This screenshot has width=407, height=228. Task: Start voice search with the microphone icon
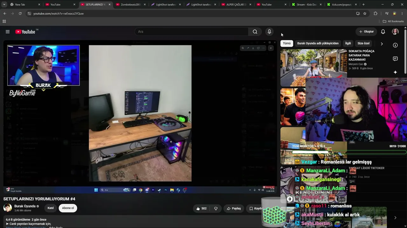pyautogui.click(x=269, y=32)
